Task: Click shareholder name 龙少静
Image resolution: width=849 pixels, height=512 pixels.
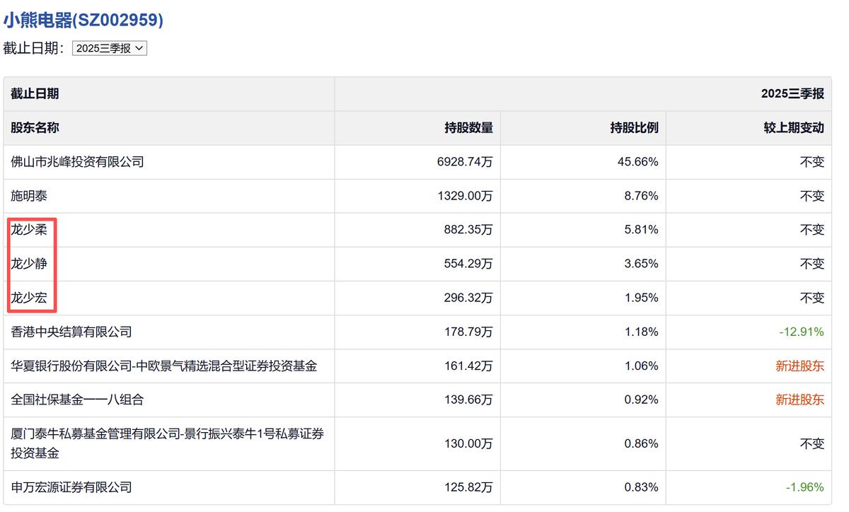Action: [29, 264]
